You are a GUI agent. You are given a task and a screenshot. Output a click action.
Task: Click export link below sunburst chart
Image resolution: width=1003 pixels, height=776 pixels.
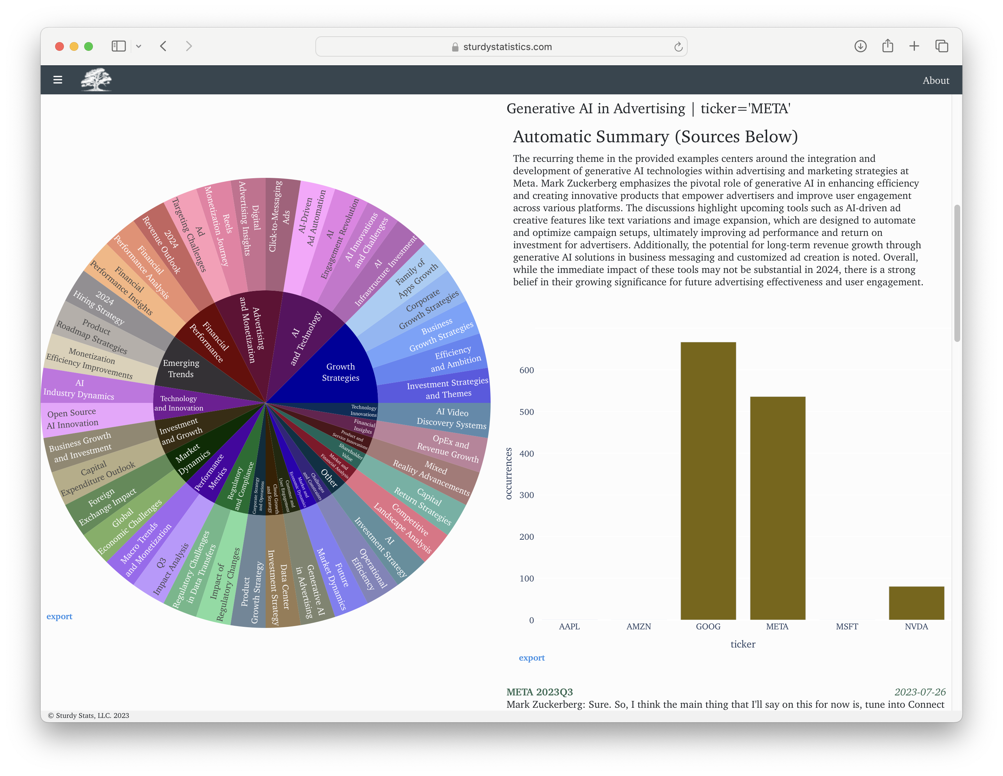(59, 616)
